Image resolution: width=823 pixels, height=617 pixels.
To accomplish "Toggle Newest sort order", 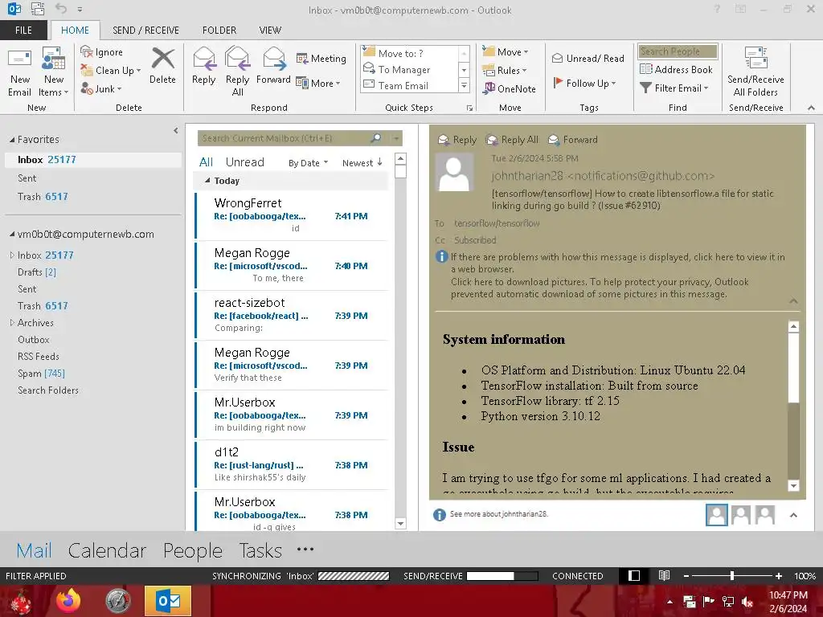I will (362, 162).
